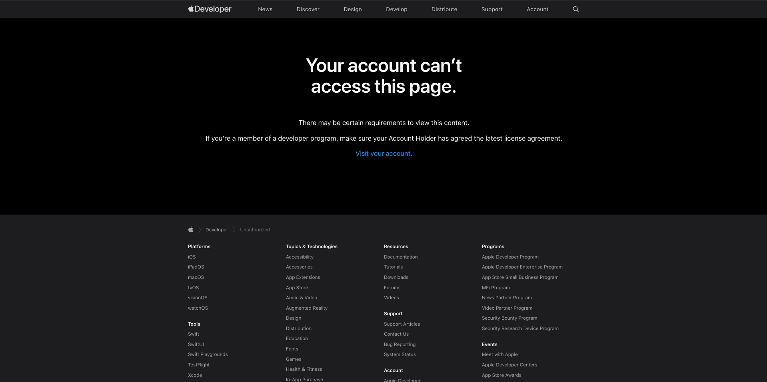Open the Documentation resources link

pos(401,257)
